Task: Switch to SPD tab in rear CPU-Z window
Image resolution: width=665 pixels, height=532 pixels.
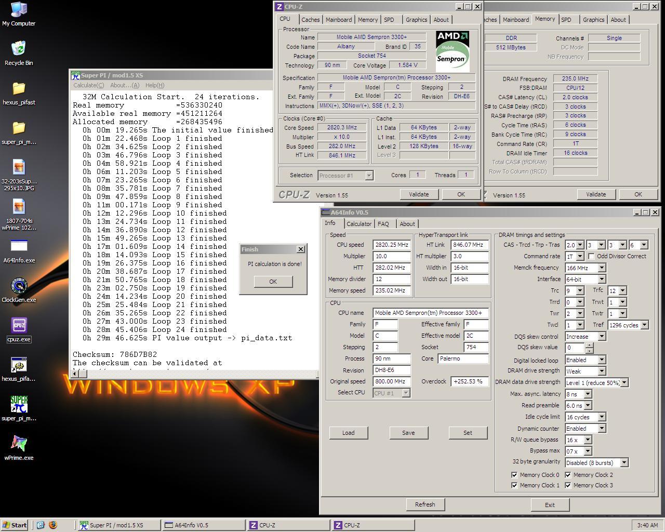Action: click(x=566, y=20)
